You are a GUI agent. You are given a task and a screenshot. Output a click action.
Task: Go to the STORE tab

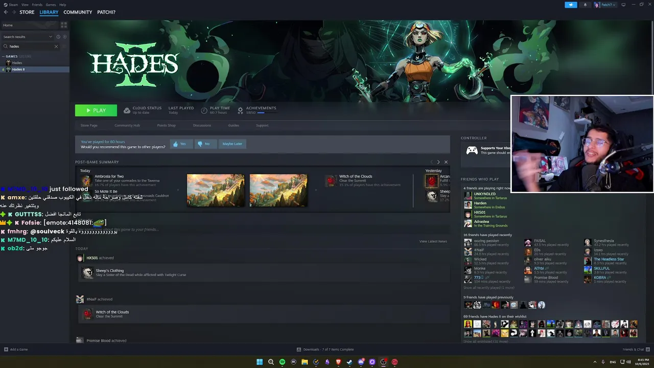[27, 12]
